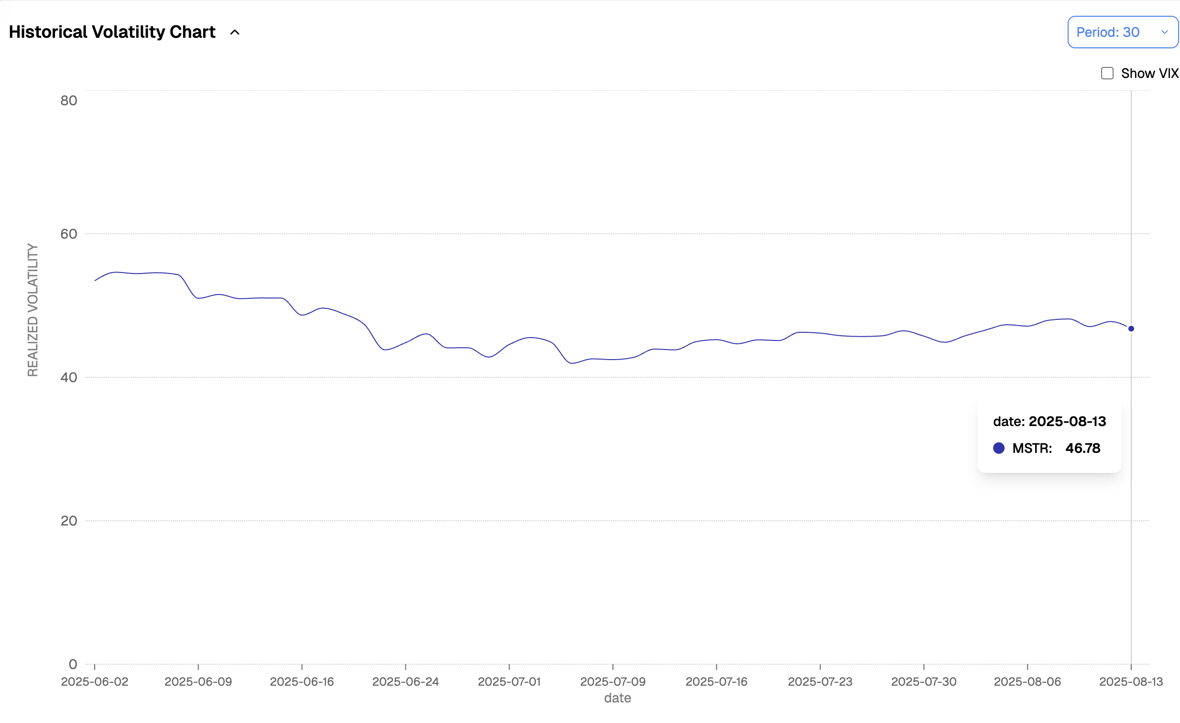Image resolution: width=1180 pixels, height=723 pixels.
Task: Click the blue MSTR legend dot in tooltip
Action: point(998,448)
